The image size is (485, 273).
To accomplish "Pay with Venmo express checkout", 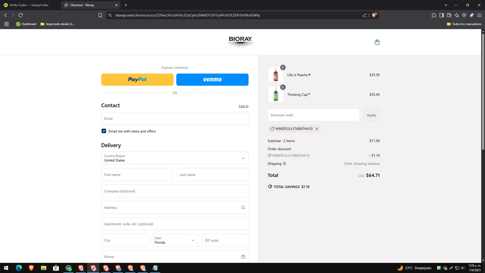I will click(x=212, y=80).
